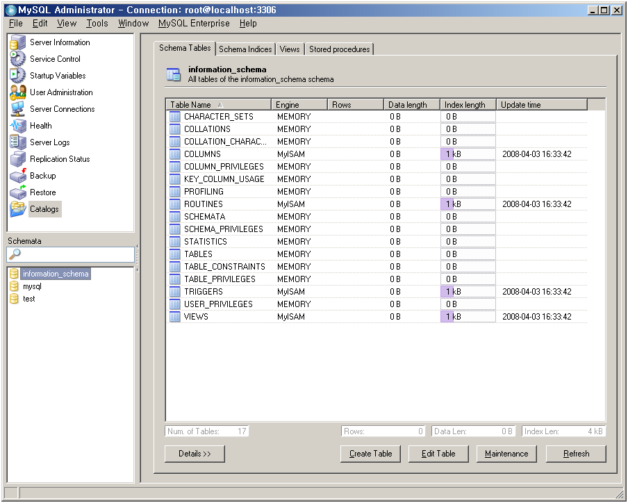
Task: Select the TABLE_CONSTRAINTS table row
Action: point(377,267)
